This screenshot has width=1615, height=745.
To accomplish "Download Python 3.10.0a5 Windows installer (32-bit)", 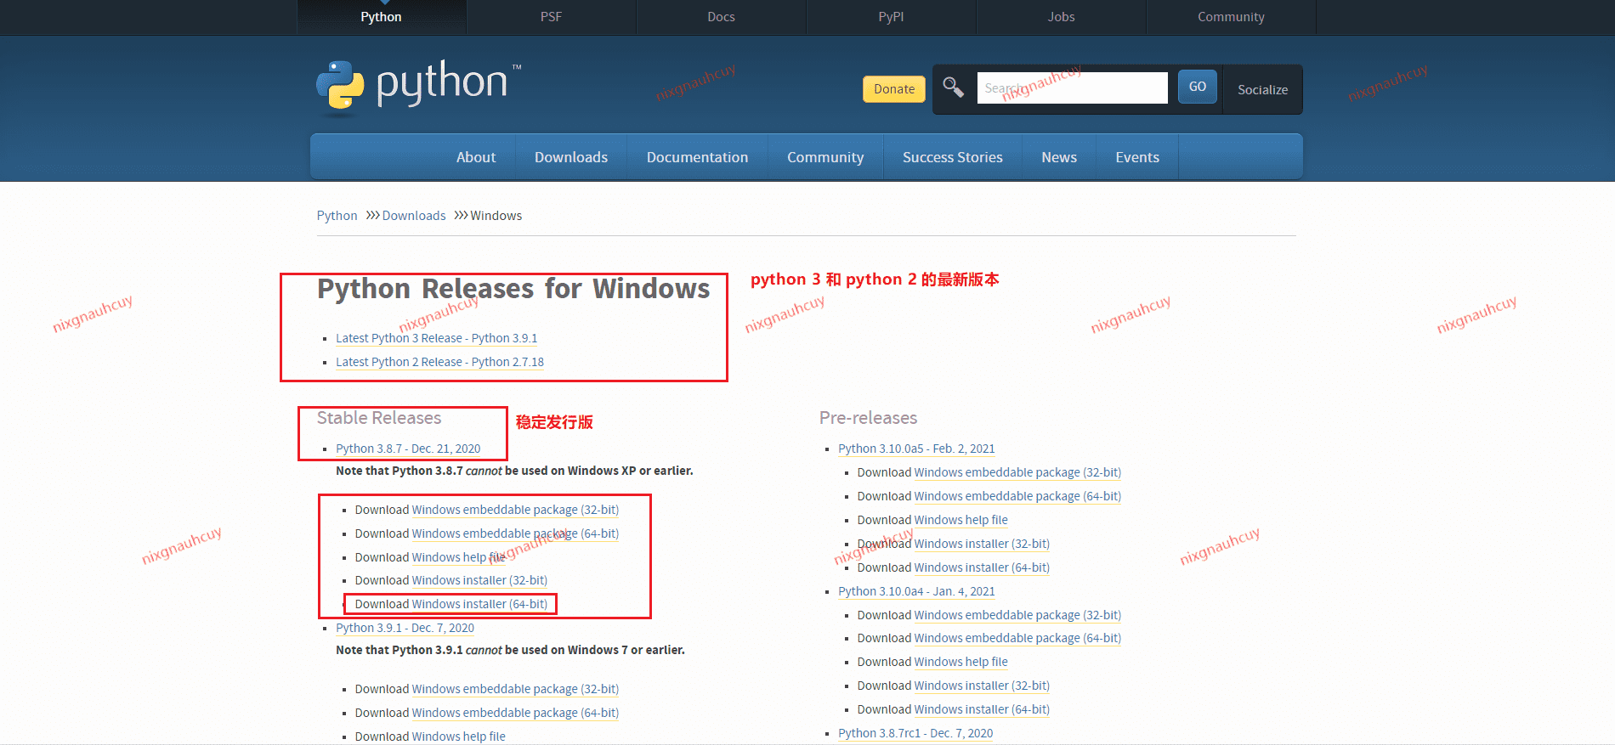I will click(982, 544).
